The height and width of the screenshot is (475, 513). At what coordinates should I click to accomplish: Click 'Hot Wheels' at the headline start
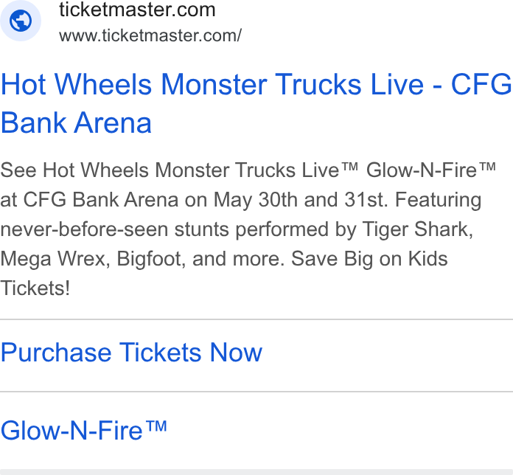click(76, 85)
